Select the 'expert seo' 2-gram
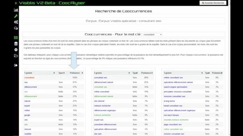Screen dimensions: 243x136 click(x=99, y=120)
